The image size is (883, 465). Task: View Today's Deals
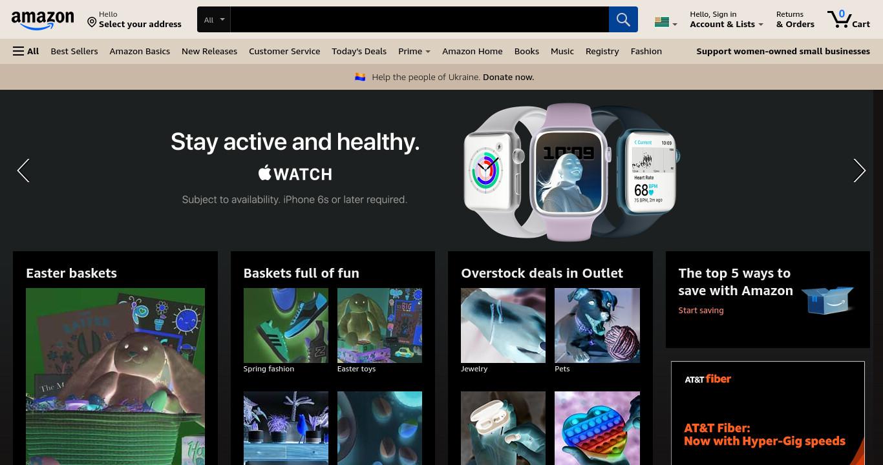point(359,51)
